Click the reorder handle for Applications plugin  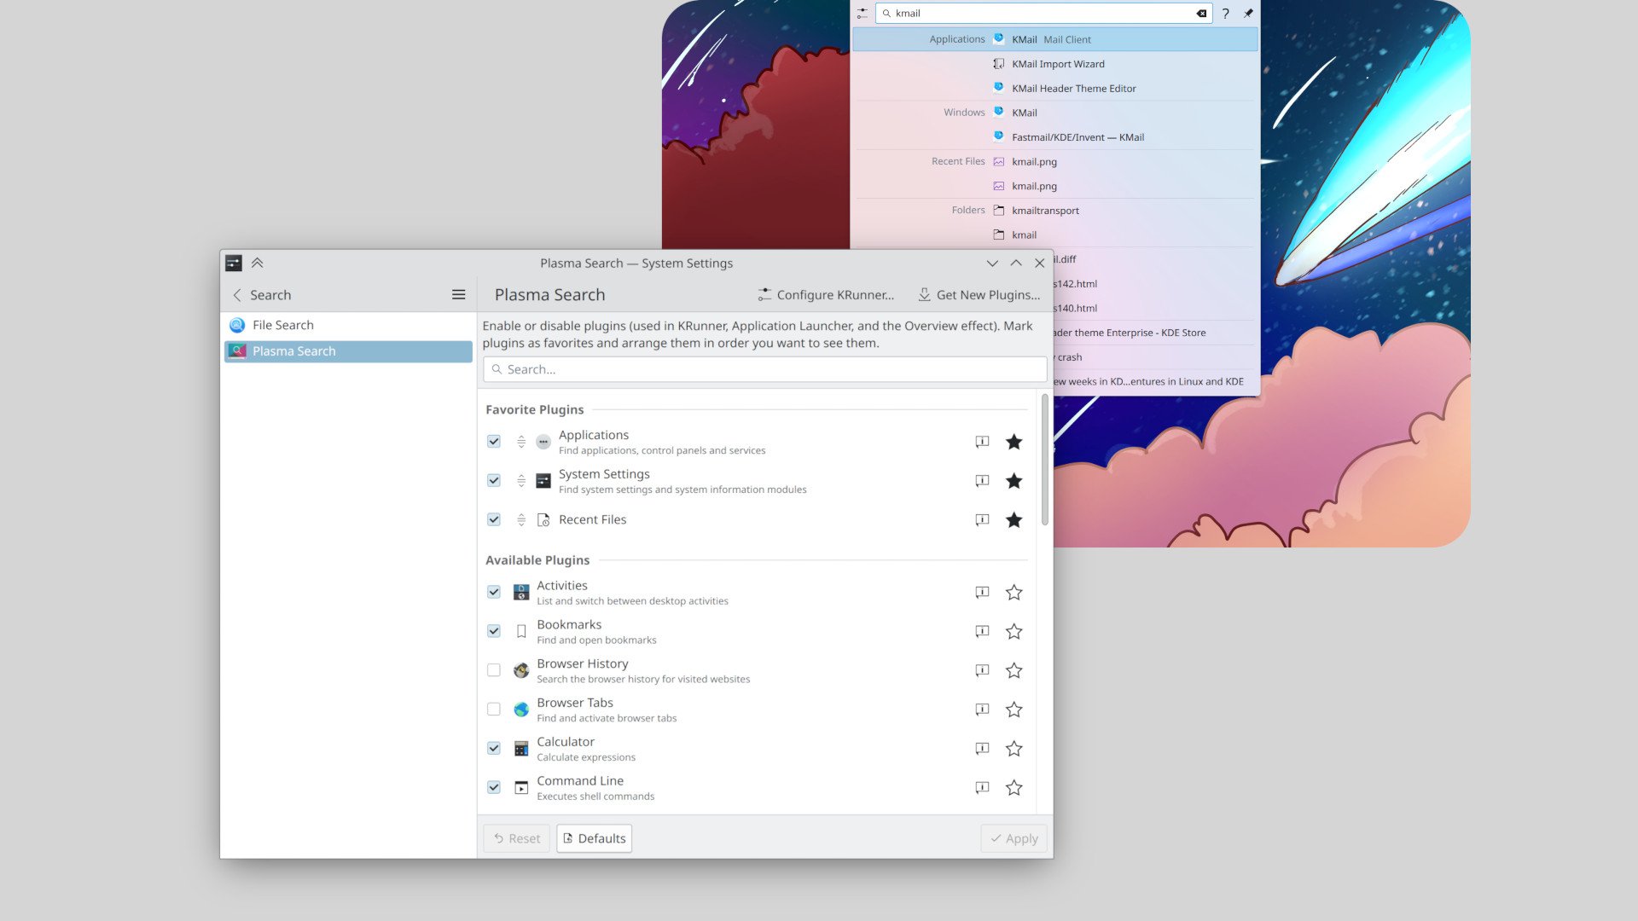coord(521,442)
